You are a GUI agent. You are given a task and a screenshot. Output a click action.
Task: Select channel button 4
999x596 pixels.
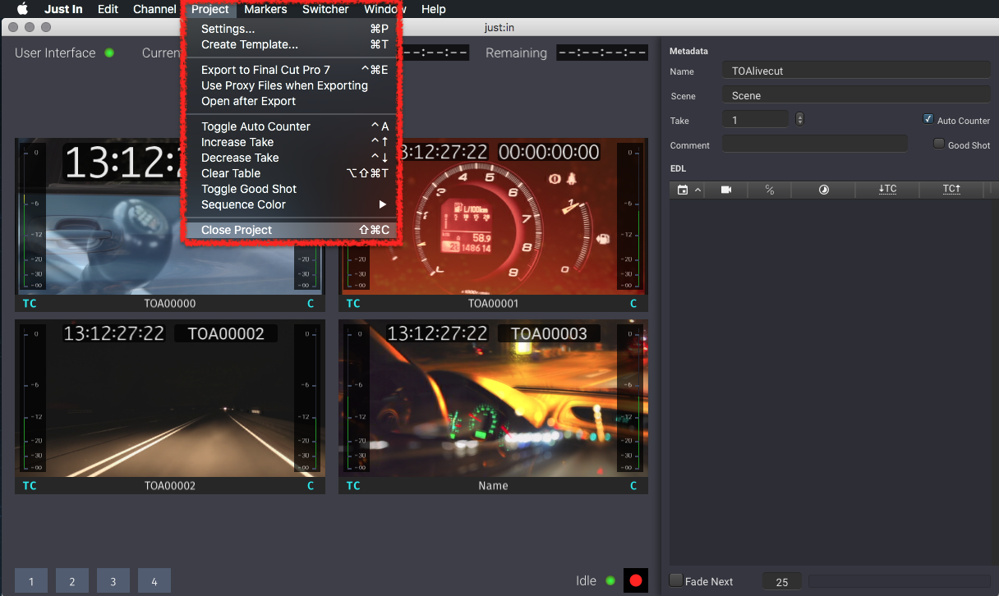154,580
